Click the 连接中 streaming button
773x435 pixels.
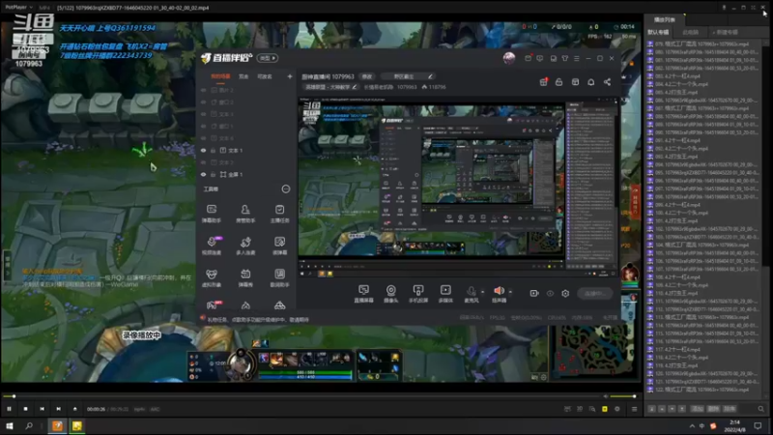pos(594,294)
